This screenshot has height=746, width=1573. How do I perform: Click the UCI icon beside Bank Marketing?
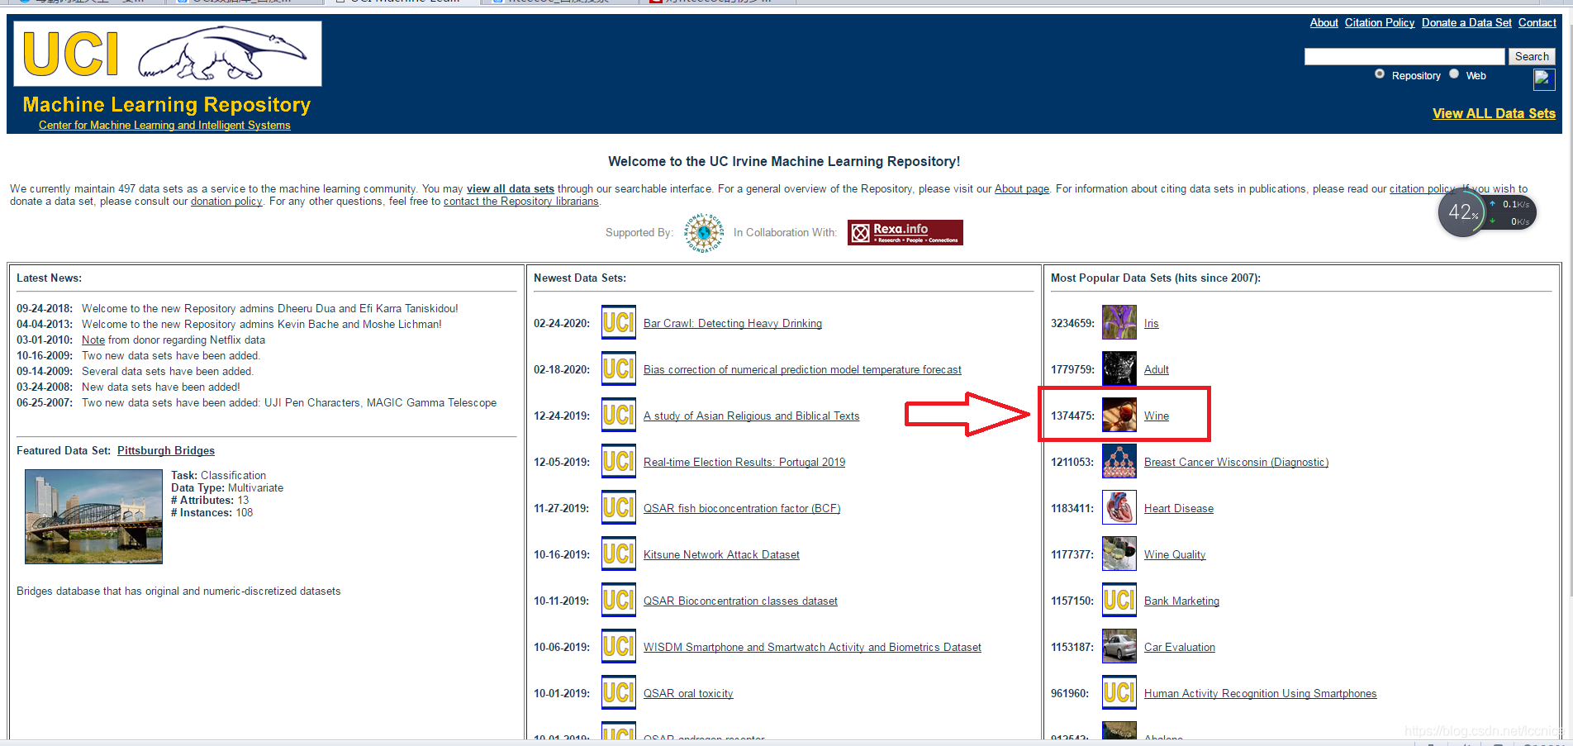tap(1119, 601)
